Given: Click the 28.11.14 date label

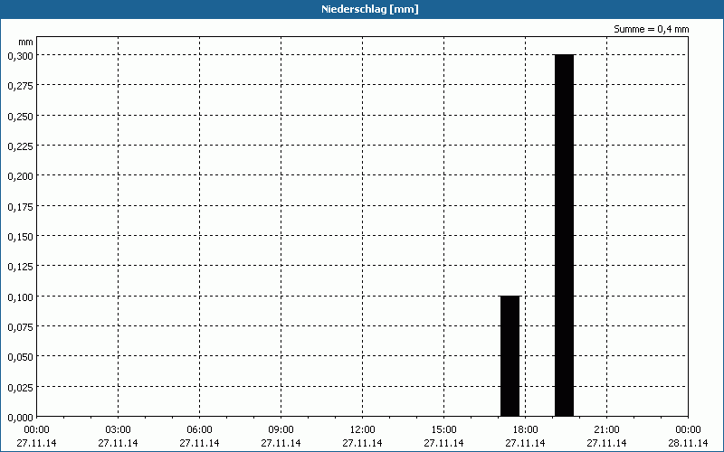Looking at the screenshot, I should pyautogui.click(x=688, y=443).
